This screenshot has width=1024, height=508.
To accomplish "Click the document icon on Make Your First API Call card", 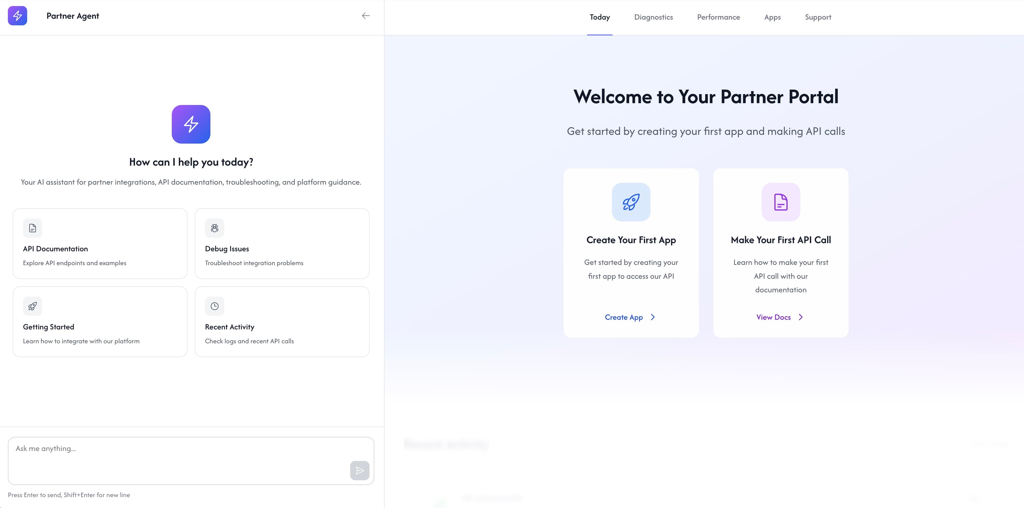I will (x=780, y=202).
